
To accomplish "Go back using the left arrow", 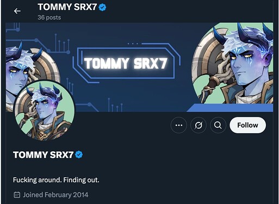I will click(x=17, y=11).
